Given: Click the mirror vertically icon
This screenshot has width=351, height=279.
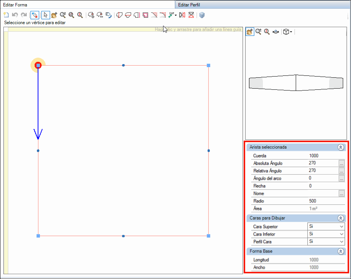Looking at the screenshot, I should 191,15.
